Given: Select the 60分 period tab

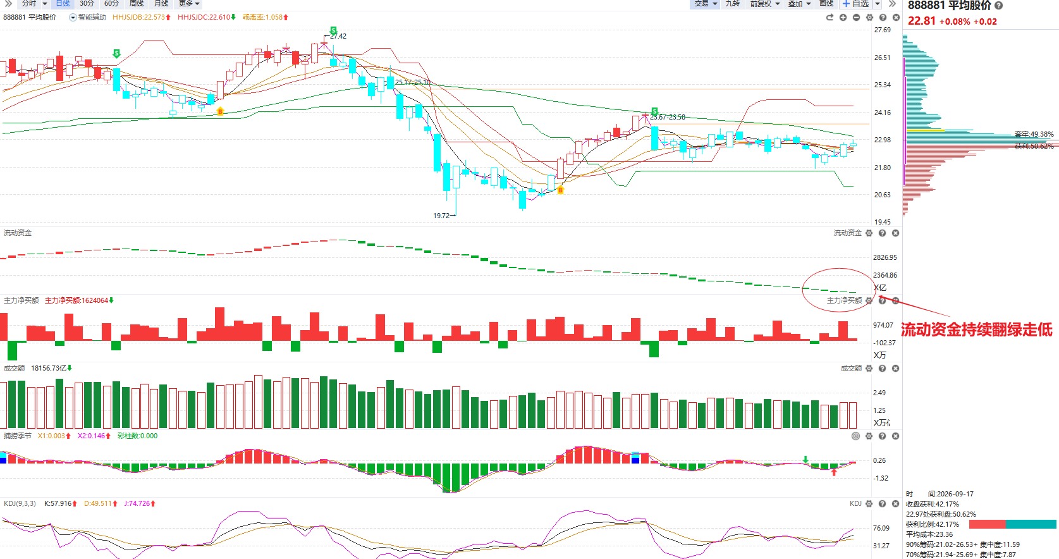Looking at the screenshot, I should [x=111, y=4].
